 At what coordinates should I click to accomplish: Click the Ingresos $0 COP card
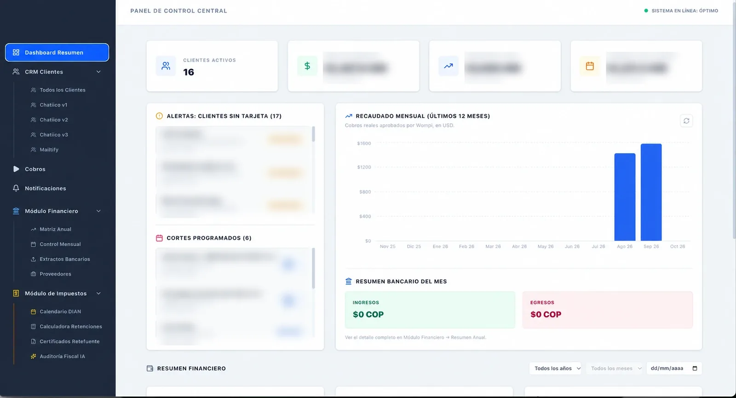tap(430, 310)
